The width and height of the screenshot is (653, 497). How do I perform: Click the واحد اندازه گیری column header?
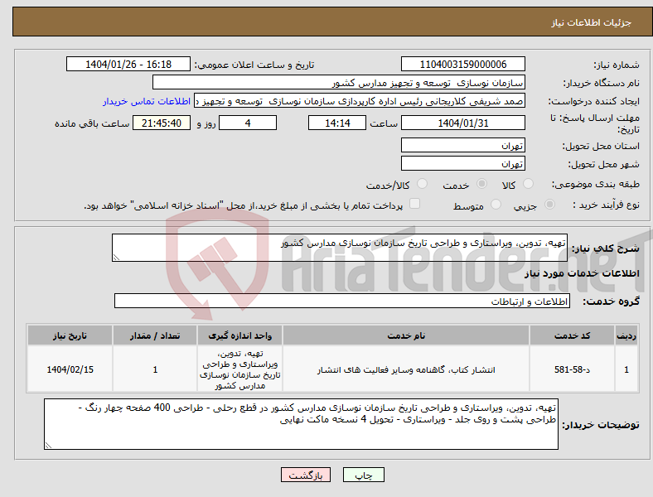(239, 335)
